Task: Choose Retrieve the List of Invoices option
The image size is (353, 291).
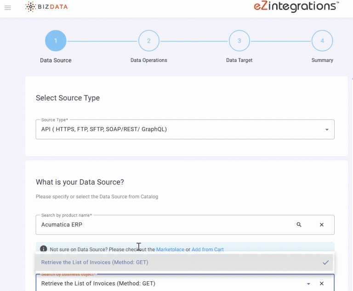Action: point(95,263)
